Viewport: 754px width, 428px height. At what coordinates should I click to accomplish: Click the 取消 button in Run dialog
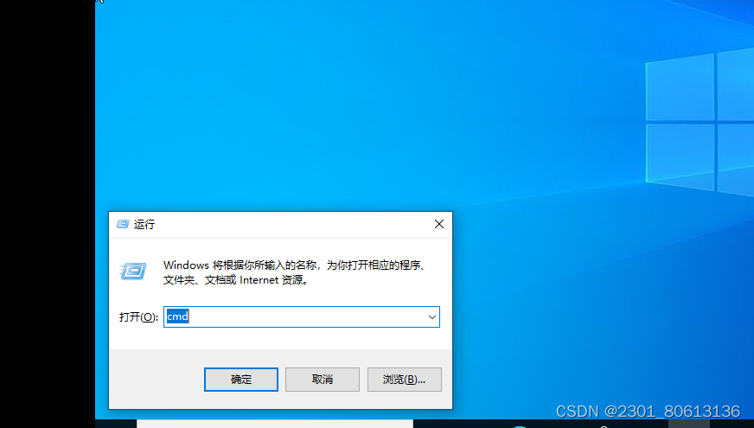tap(323, 380)
